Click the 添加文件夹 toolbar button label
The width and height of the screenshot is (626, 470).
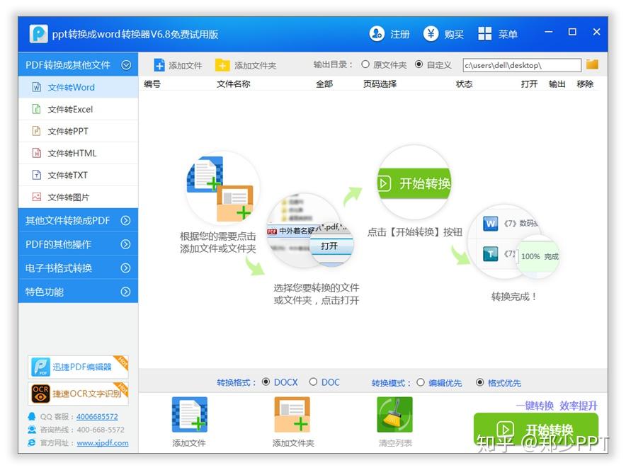pyautogui.click(x=255, y=65)
